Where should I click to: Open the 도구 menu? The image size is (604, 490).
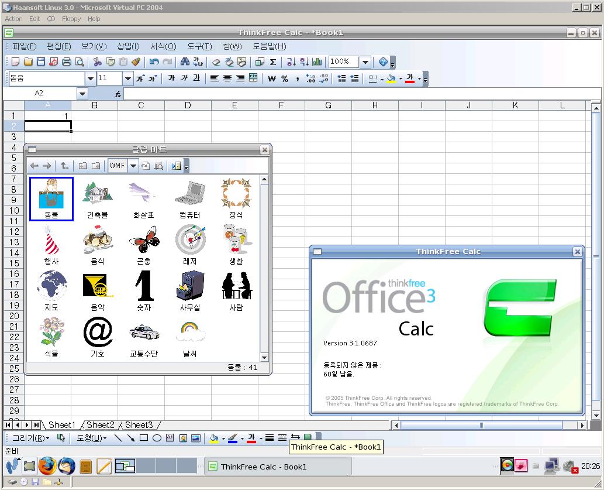pyautogui.click(x=199, y=47)
